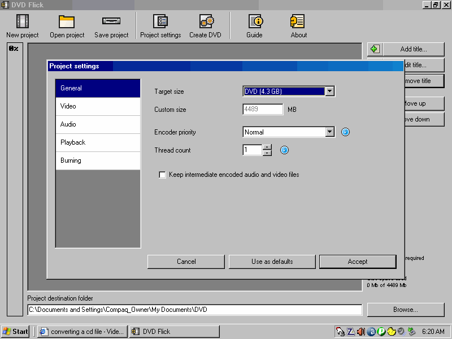Click the blue round 'a' tray icon
The width and height of the screenshot is (452, 339).
point(371,332)
